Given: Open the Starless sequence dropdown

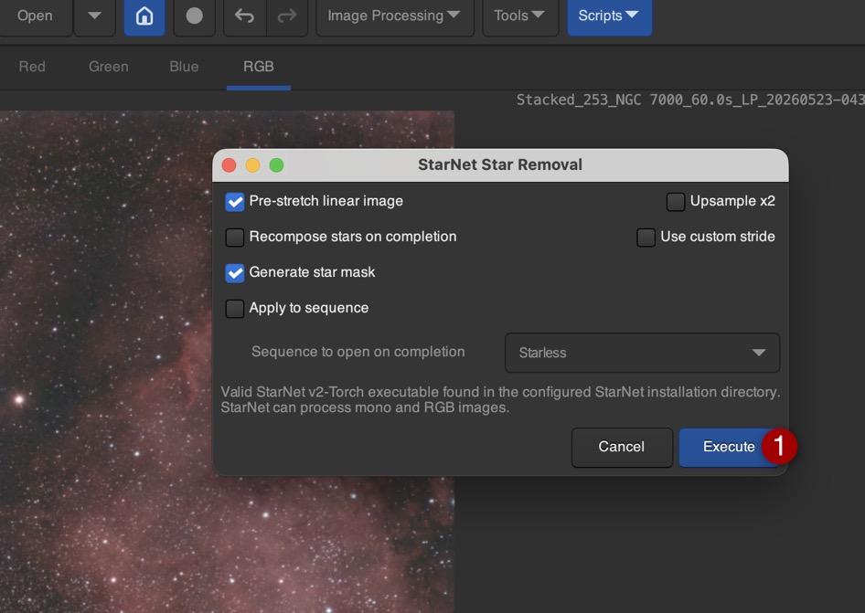Looking at the screenshot, I should pos(642,353).
